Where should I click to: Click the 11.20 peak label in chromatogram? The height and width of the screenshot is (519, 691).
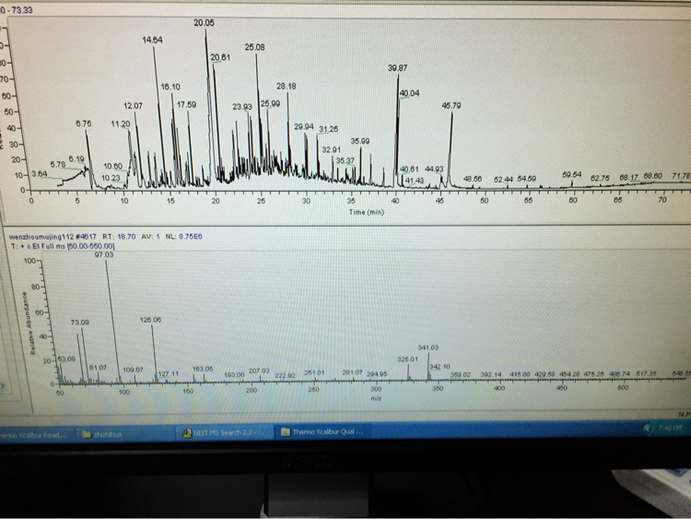point(121,124)
